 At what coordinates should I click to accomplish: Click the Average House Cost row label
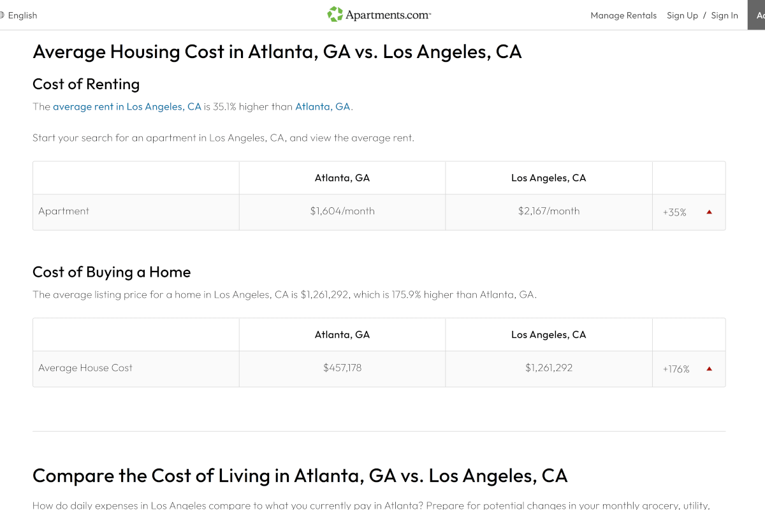[x=85, y=368]
